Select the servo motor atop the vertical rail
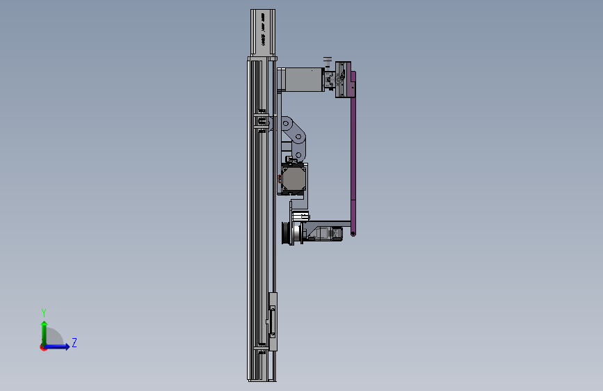The image size is (603, 391). click(263, 33)
